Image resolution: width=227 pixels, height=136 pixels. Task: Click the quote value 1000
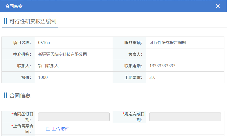[43, 77]
